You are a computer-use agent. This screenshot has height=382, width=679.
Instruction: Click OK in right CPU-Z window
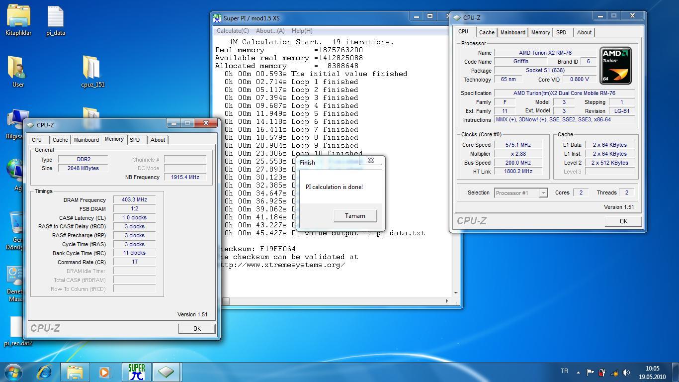pyautogui.click(x=623, y=221)
